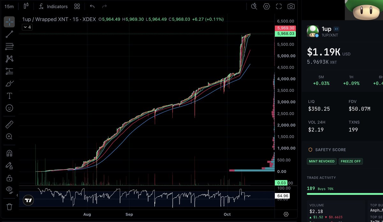This screenshot has width=383, height=222.
Task: Select the 5M price change tab
Action: 321,81
